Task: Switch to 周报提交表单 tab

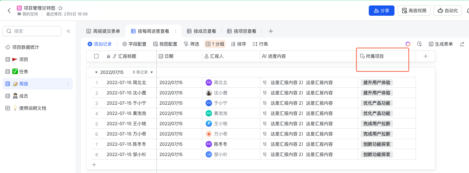Action: 103,31
